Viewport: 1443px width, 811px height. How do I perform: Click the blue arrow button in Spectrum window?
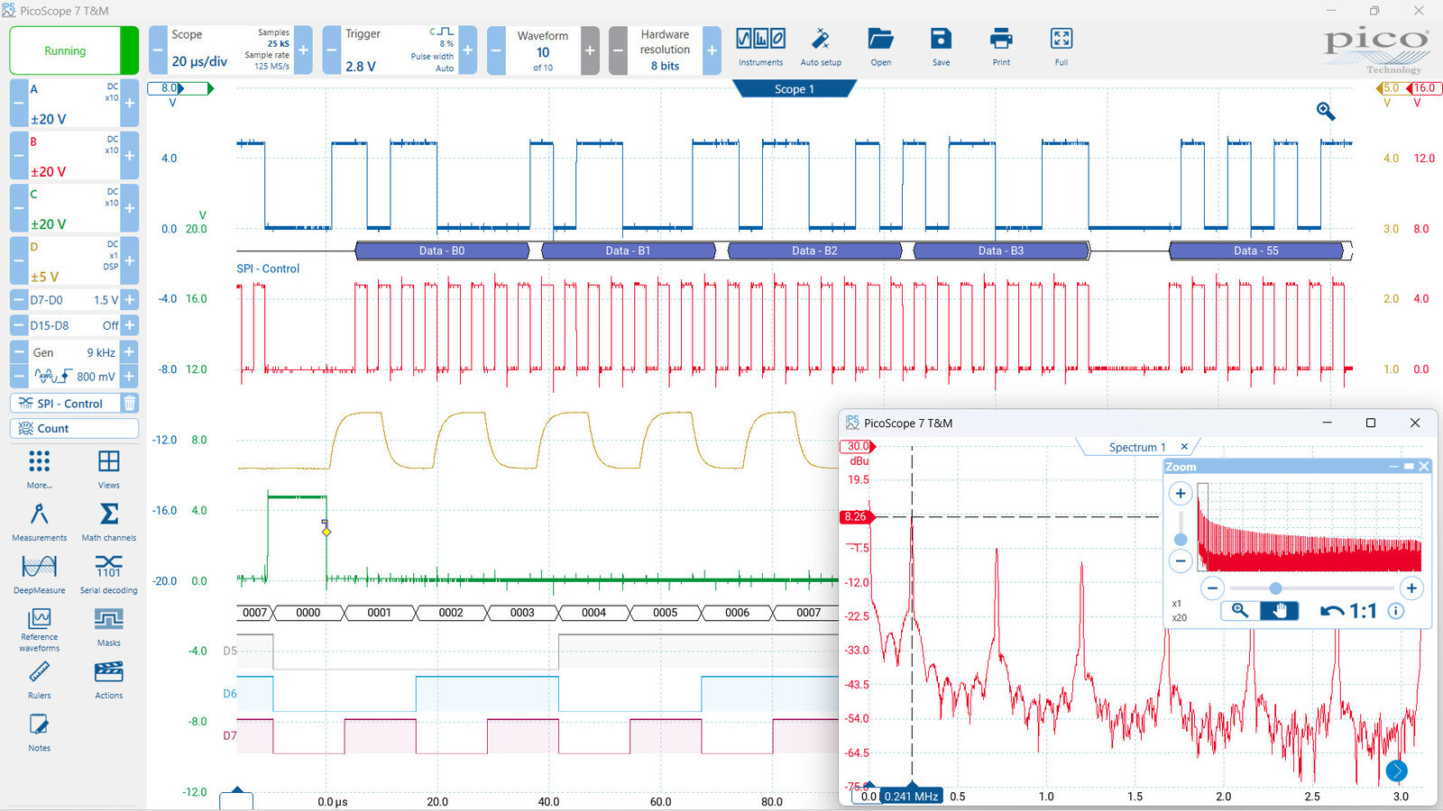tap(1396, 770)
